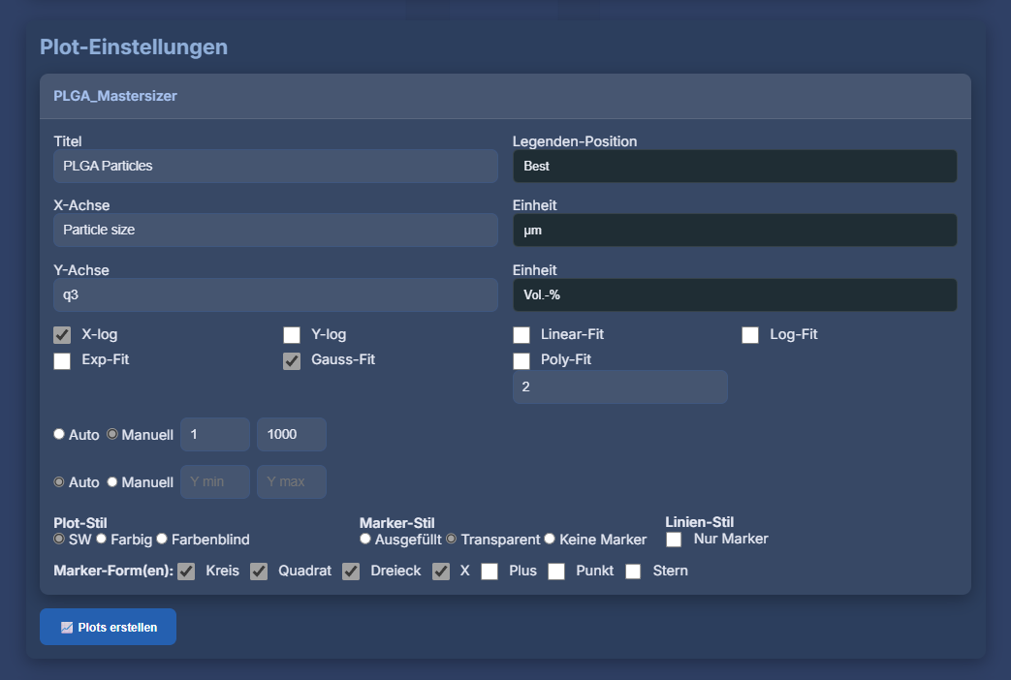Enable the Linear-Fit checkbox
1011x680 pixels.
pos(521,335)
